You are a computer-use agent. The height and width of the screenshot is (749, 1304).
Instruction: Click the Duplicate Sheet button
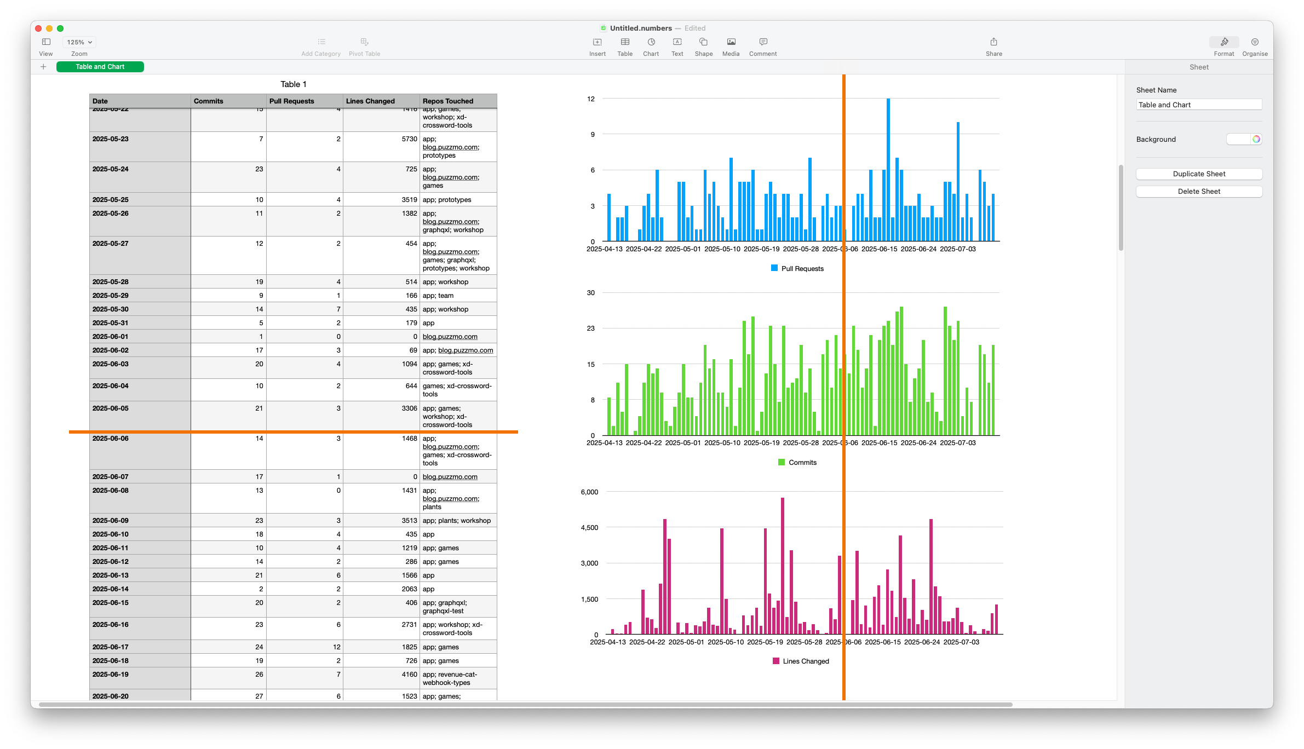click(x=1199, y=174)
